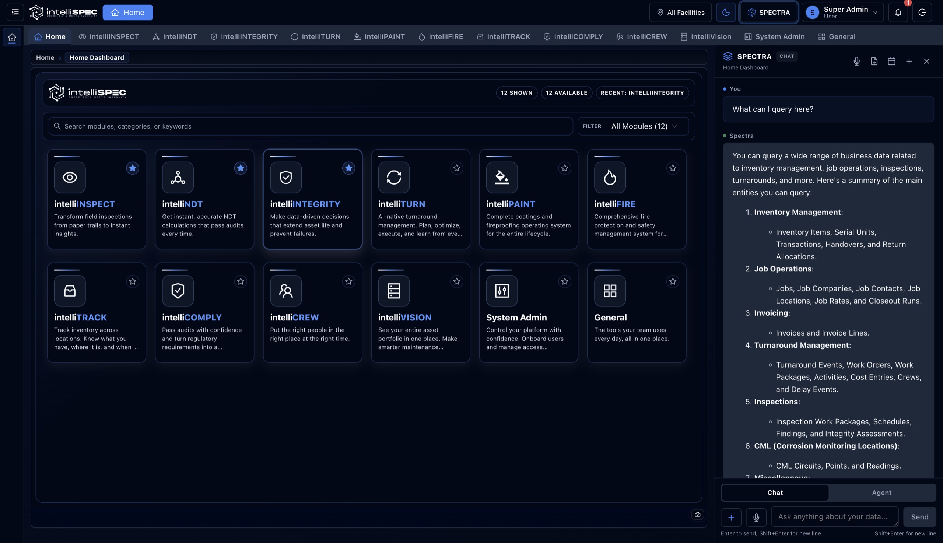This screenshot has width=943, height=543.
Task: Click the 12 AVAILABLE badge
Action: click(x=567, y=93)
